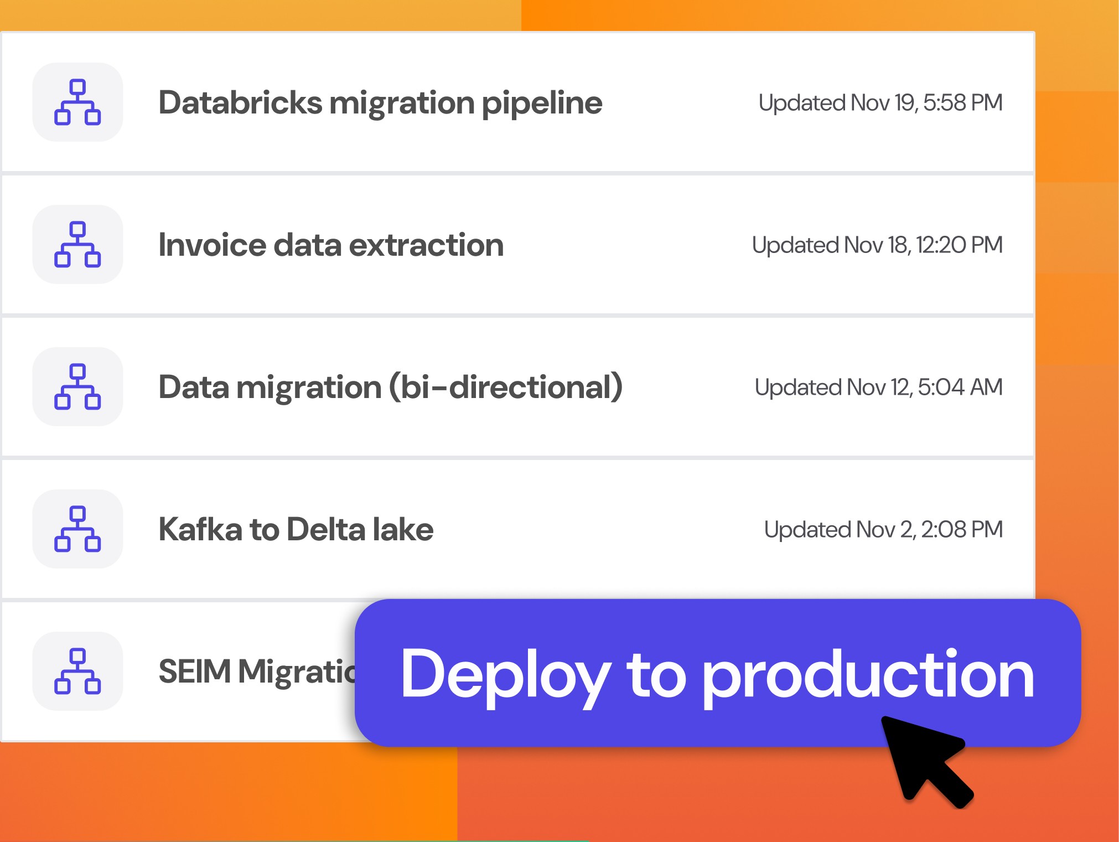Click Updated Nov 19, 5:58 PM timestamp
The width and height of the screenshot is (1119, 842).
[x=880, y=103]
